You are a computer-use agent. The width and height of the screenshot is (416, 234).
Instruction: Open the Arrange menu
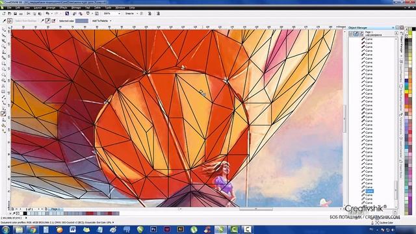pyautogui.click(x=51, y=8)
